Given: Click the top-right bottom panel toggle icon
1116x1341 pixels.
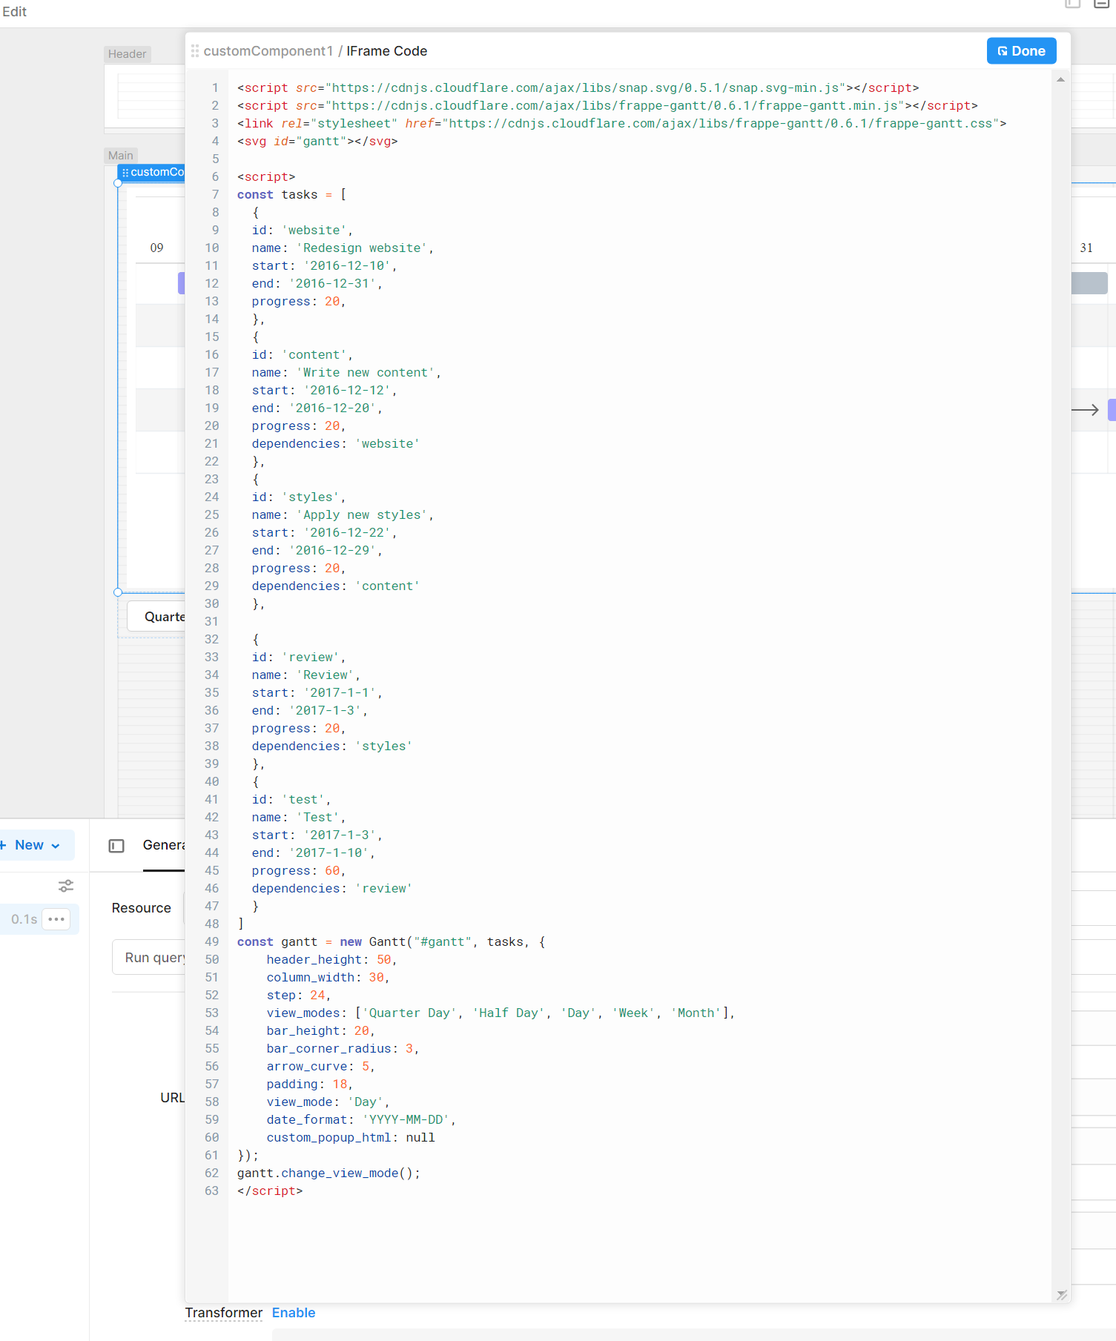Looking at the screenshot, I should coord(1101,4).
